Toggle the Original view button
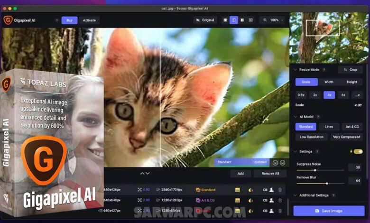 (205, 20)
